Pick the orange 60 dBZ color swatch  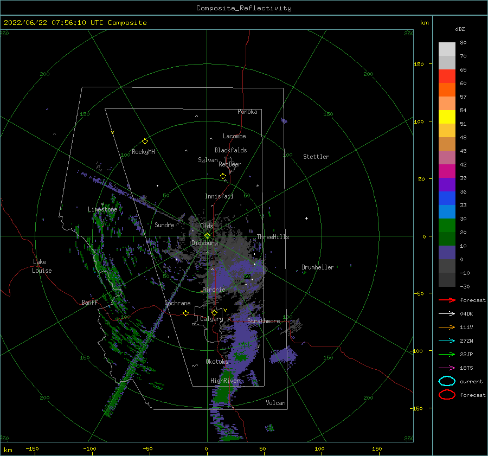click(447, 89)
